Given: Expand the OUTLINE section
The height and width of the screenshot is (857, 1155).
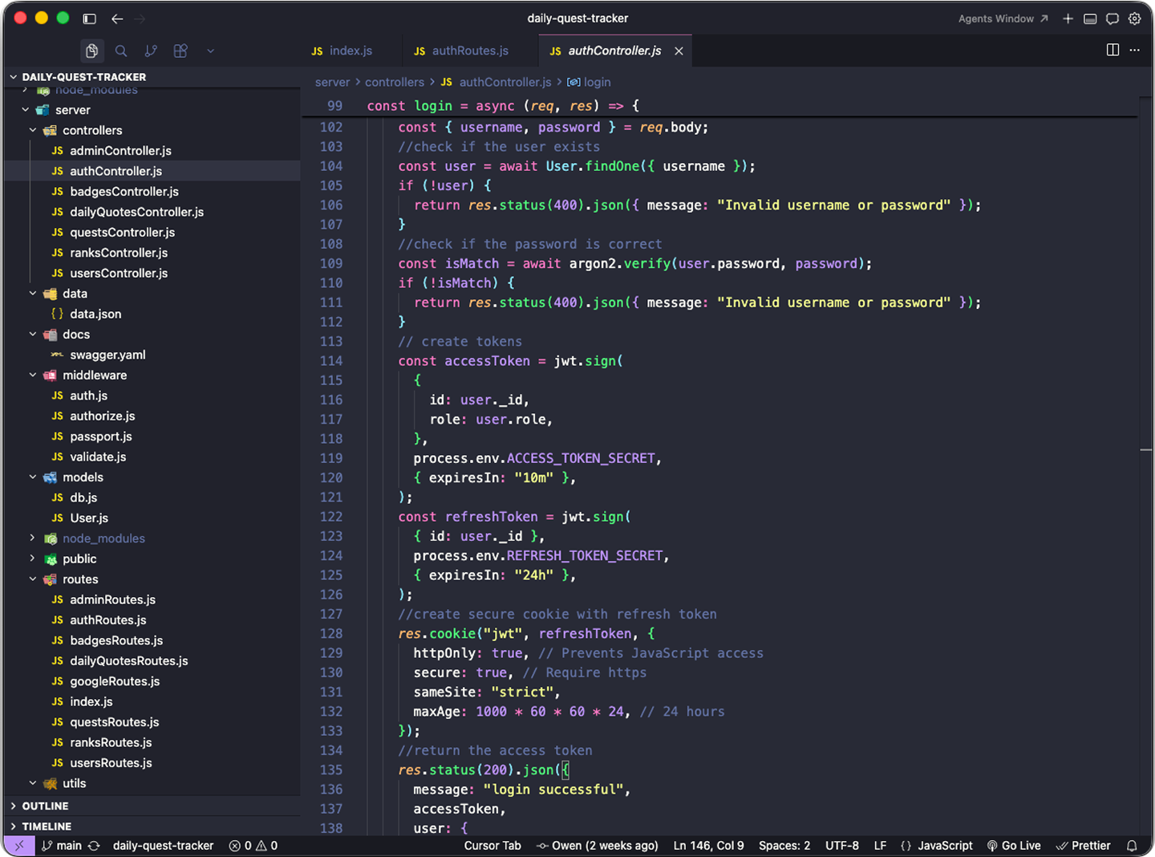Looking at the screenshot, I should click(x=45, y=806).
